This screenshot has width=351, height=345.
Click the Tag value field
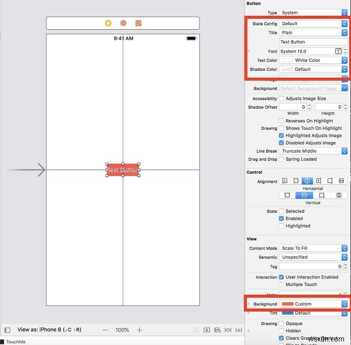311,267
